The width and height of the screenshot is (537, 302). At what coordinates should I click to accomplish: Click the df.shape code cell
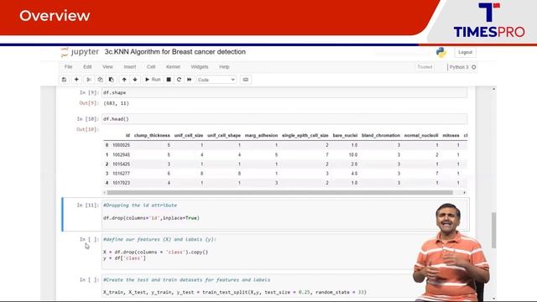coord(284,92)
